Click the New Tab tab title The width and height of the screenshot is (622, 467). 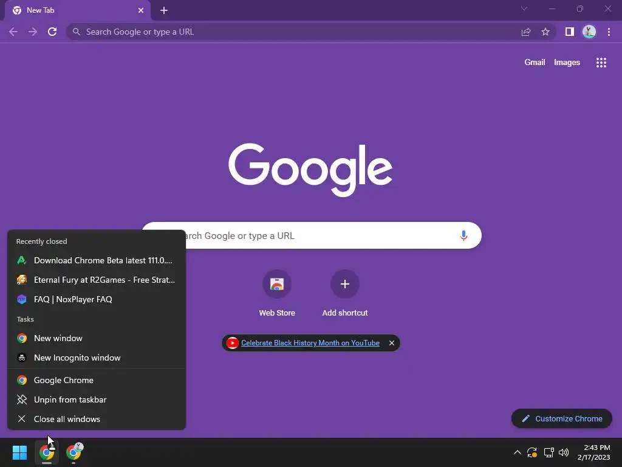(x=41, y=10)
